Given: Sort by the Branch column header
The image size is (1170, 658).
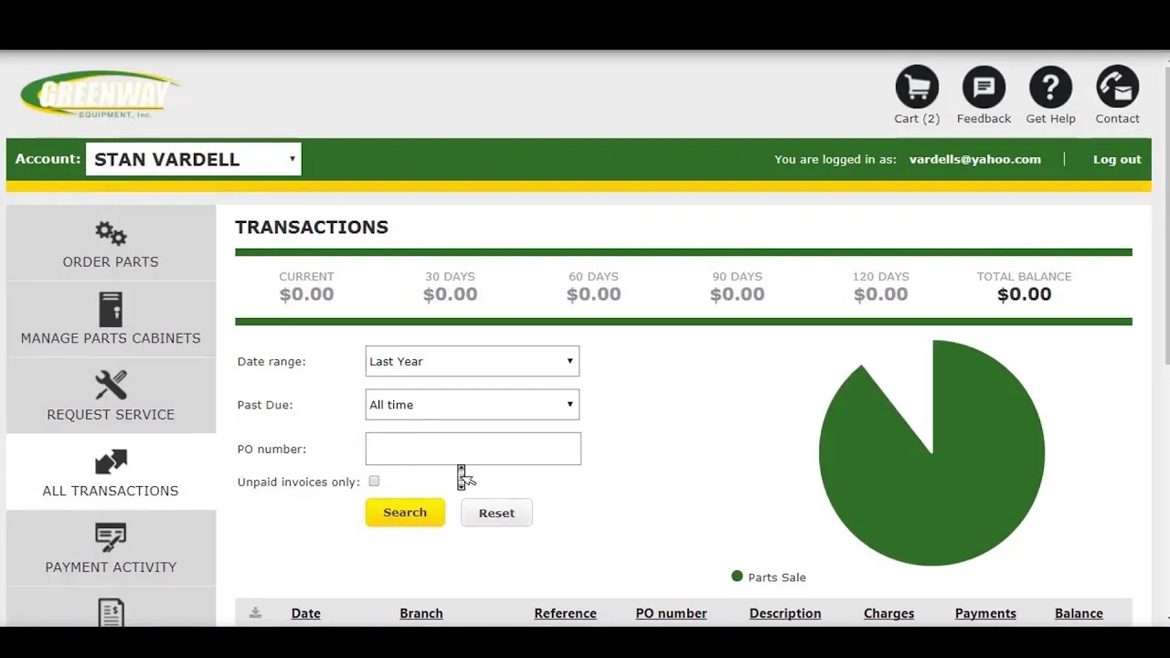Looking at the screenshot, I should [x=421, y=613].
